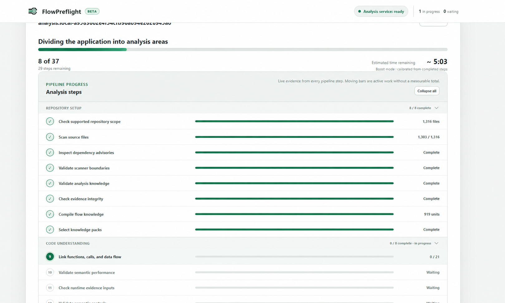Click '0 / 8 complete - in progress' summary
Viewport: 505px width, 303px height.
[x=410, y=243]
